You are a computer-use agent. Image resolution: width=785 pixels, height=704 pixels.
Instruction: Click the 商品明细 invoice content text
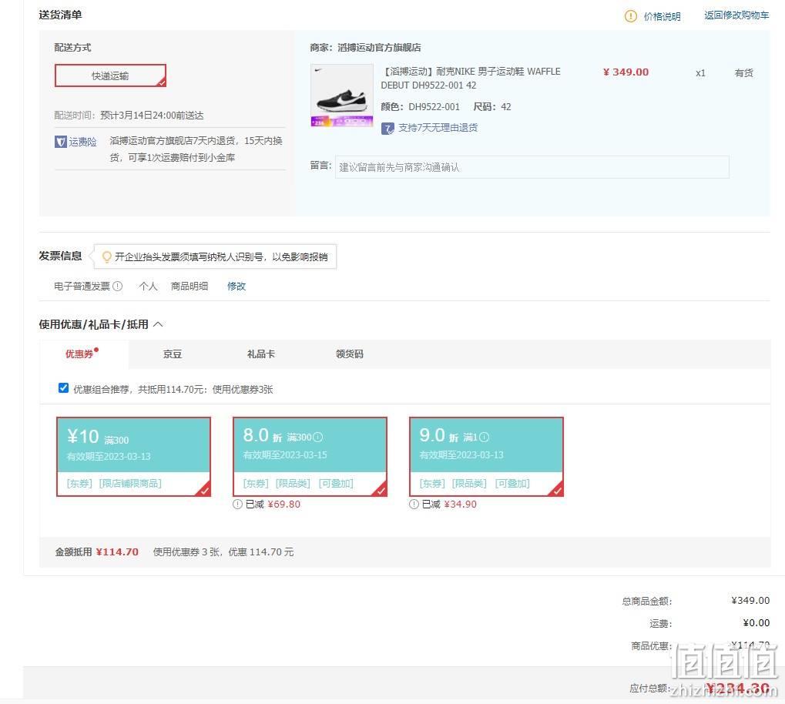click(x=190, y=286)
